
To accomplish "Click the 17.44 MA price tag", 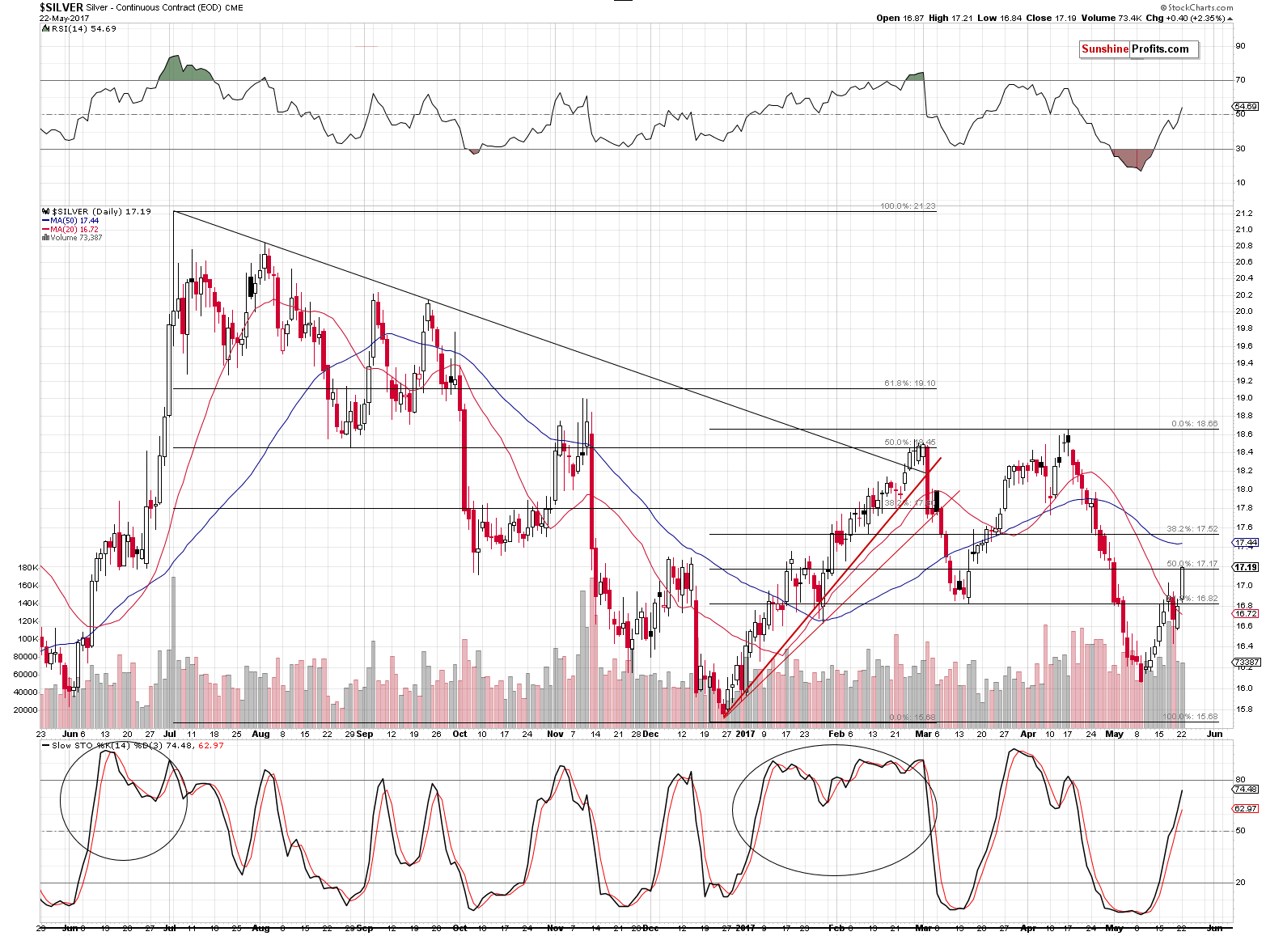I will pos(1246,543).
